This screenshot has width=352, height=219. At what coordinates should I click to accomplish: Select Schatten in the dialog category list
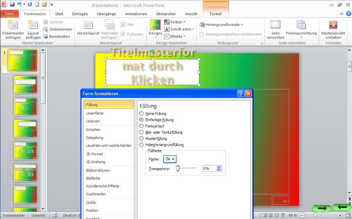93,130
